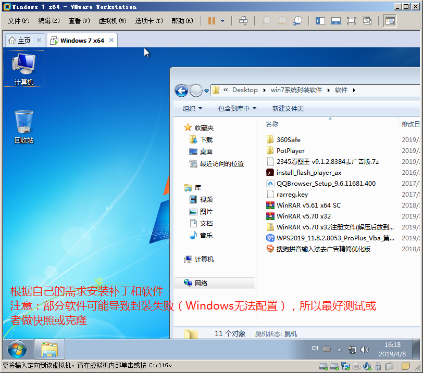Expand arrow after 软件 in breadcrumb
This screenshot has width=423, height=373.
[354, 90]
